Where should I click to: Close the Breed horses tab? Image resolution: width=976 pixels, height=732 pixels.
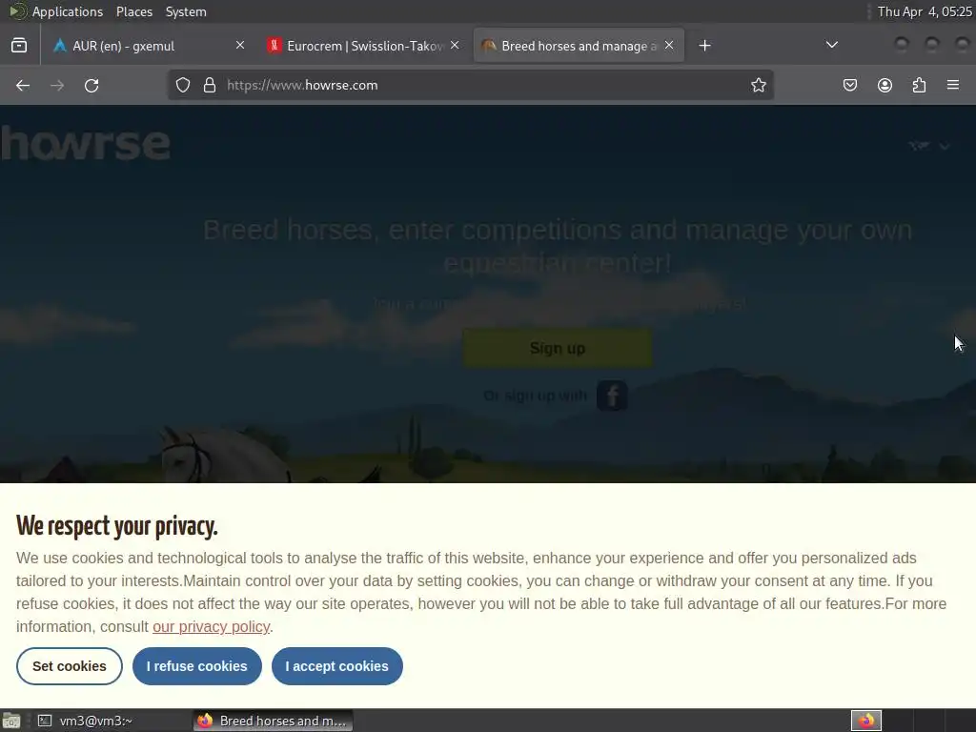pos(669,45)
